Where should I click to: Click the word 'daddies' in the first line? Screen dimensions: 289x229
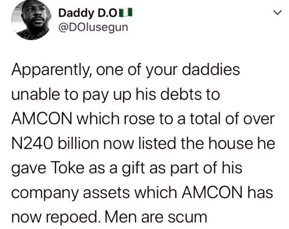211,69
